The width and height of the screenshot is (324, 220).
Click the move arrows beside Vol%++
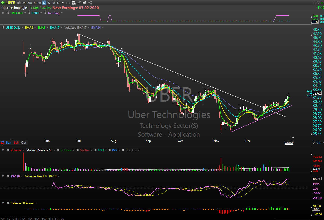(x=58, y=150)
